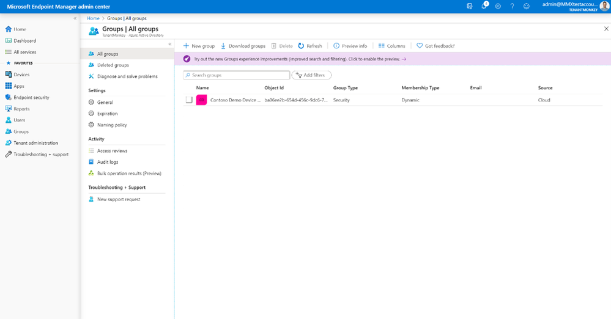Open Diagnose and solve problems

(x=127, y=76)
